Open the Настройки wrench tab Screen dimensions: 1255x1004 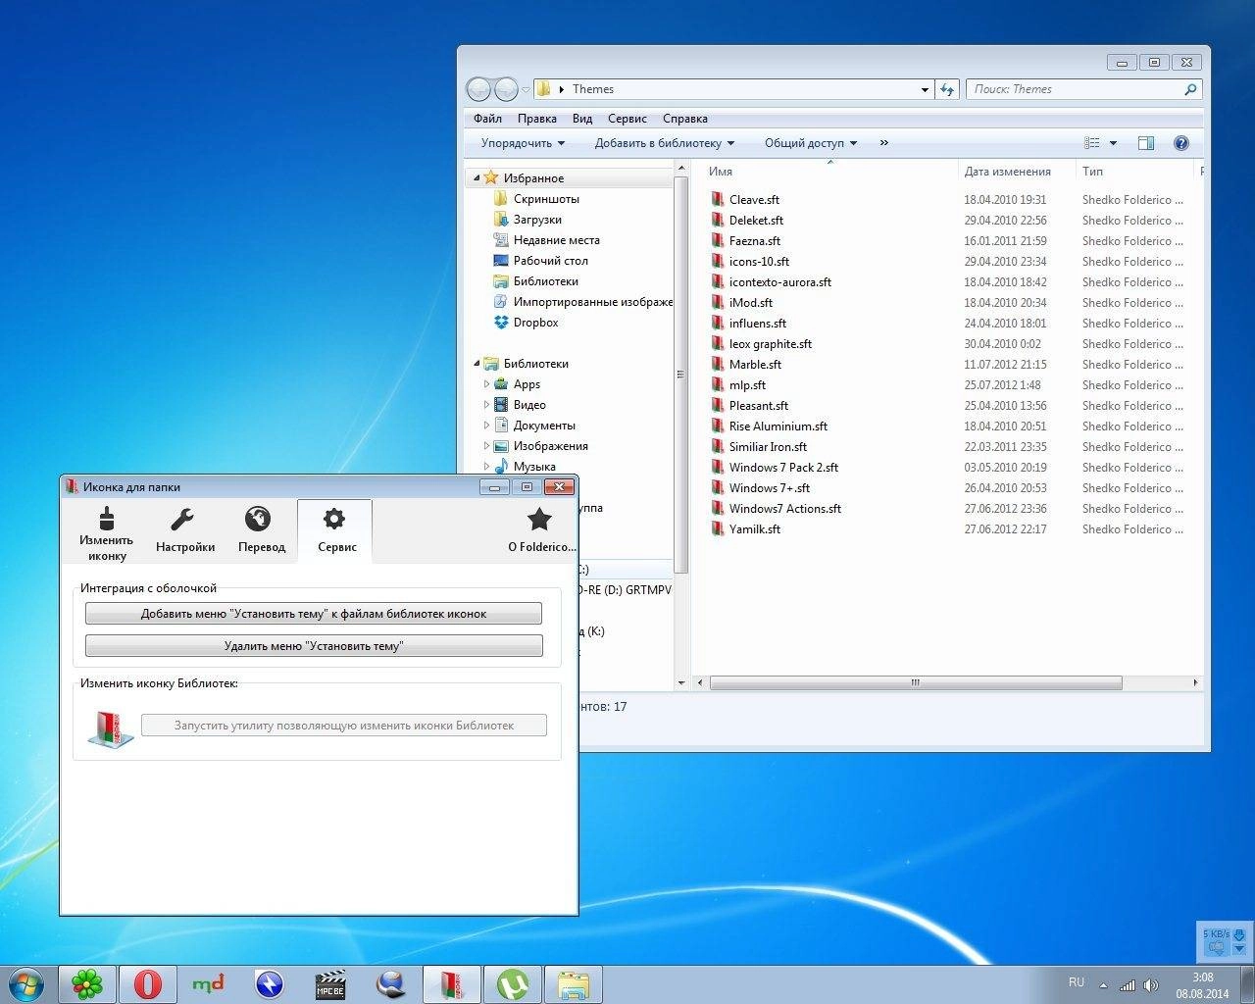[x=184, y=532]
